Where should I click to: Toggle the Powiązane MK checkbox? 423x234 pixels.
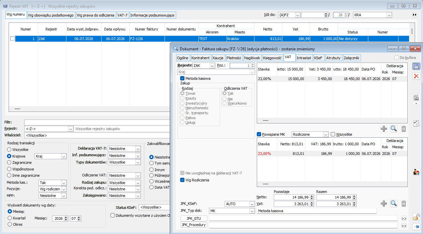coord(259,134)
